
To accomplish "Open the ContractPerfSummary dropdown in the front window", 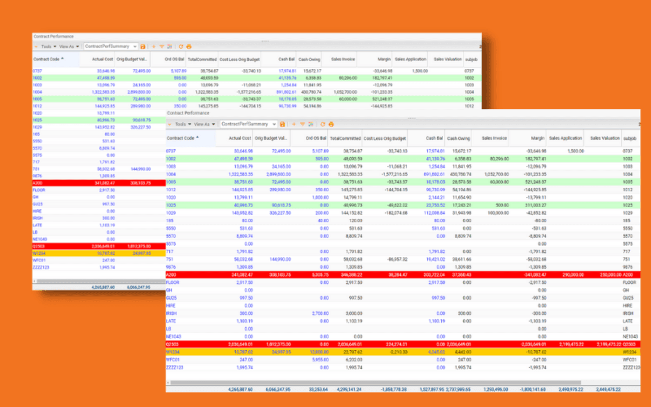I will coord(274,124).
